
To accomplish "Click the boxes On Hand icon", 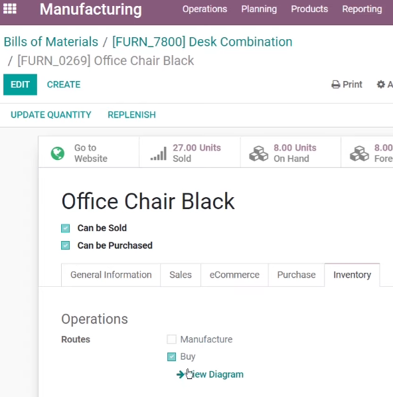I will (x=258, y=153).
